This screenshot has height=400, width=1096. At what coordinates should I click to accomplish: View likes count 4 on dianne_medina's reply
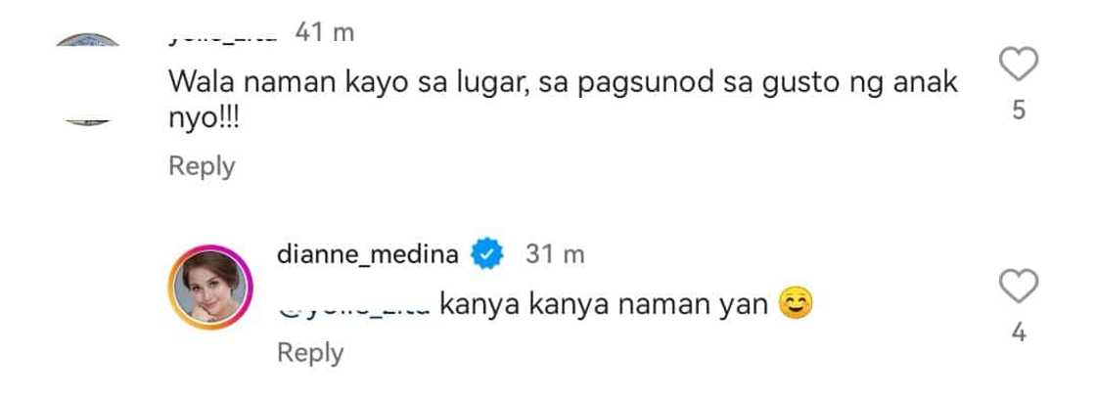click(x=1019, y=333)
